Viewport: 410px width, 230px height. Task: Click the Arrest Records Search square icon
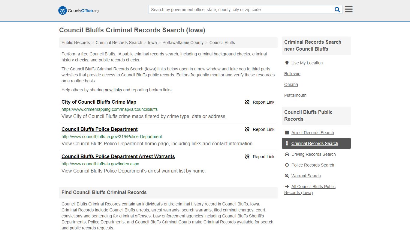pyautogui.click(x=287, y=133)
